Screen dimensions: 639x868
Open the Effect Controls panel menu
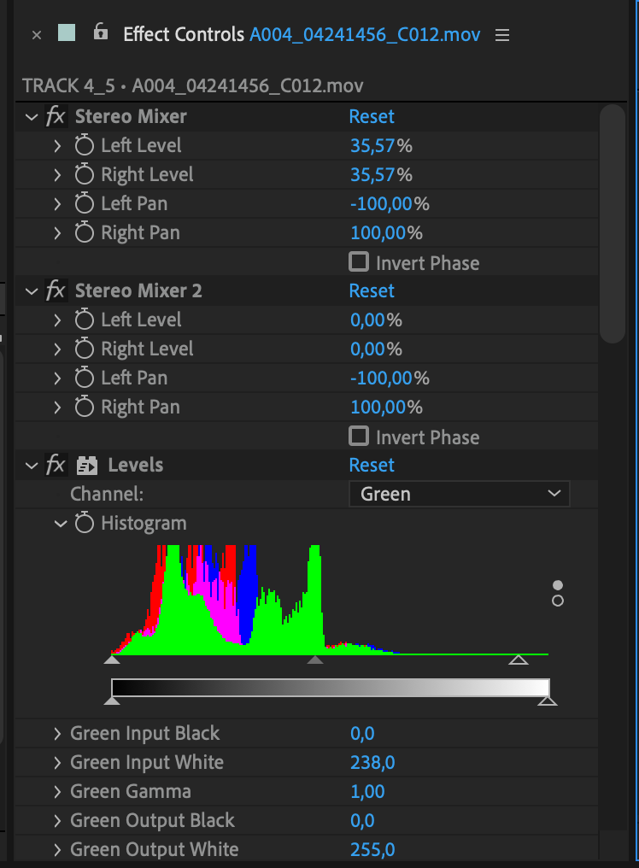pyautogui.click(x=501, y=35)
